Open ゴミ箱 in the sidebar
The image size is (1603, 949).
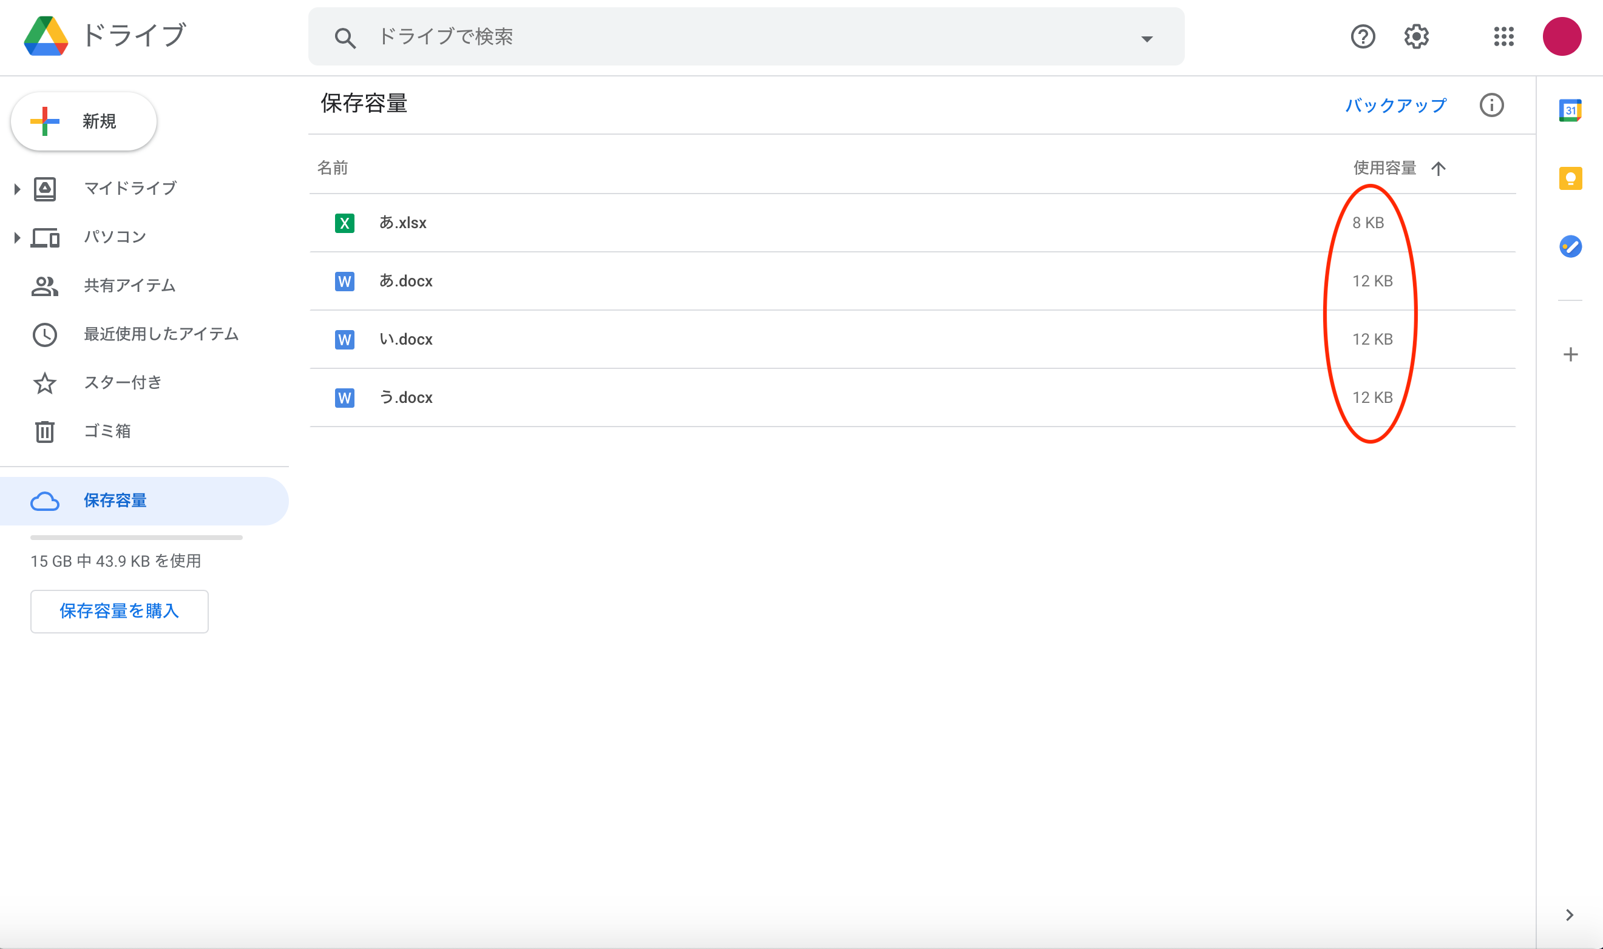pyautogui.click(x=107, y=431)
